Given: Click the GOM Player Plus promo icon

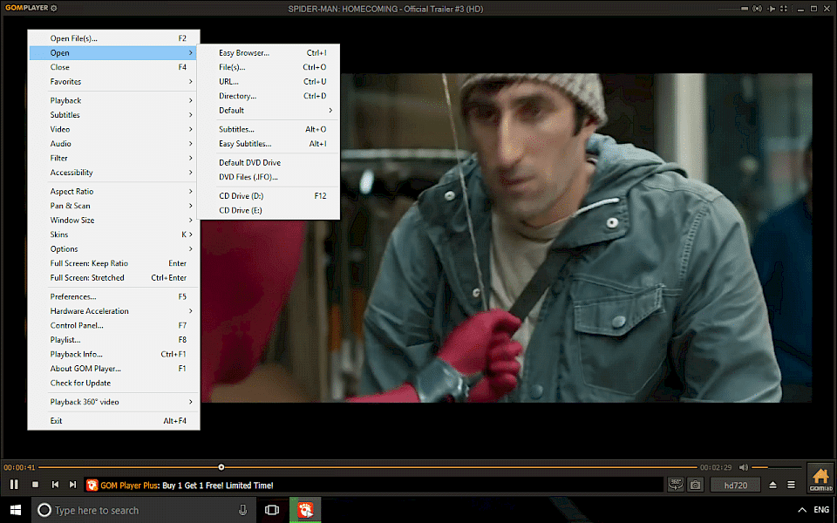Looking at the screenshot, I should [92, 485].
